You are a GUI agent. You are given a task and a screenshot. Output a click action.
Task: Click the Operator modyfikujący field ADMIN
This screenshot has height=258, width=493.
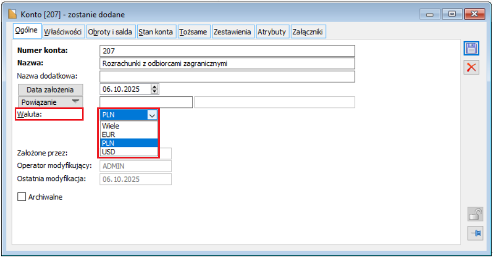point(136,166)
